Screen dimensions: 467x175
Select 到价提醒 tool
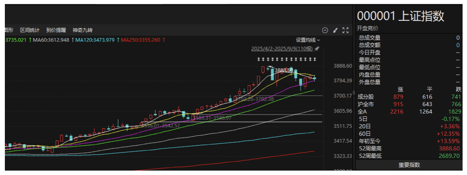pyautogui.click(x=56, y=30)
